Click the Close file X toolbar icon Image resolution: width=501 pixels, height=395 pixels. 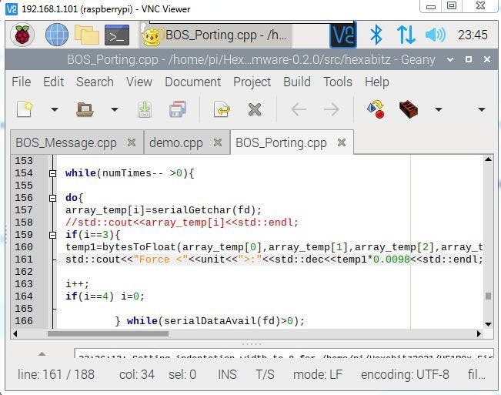pos(255,110)
